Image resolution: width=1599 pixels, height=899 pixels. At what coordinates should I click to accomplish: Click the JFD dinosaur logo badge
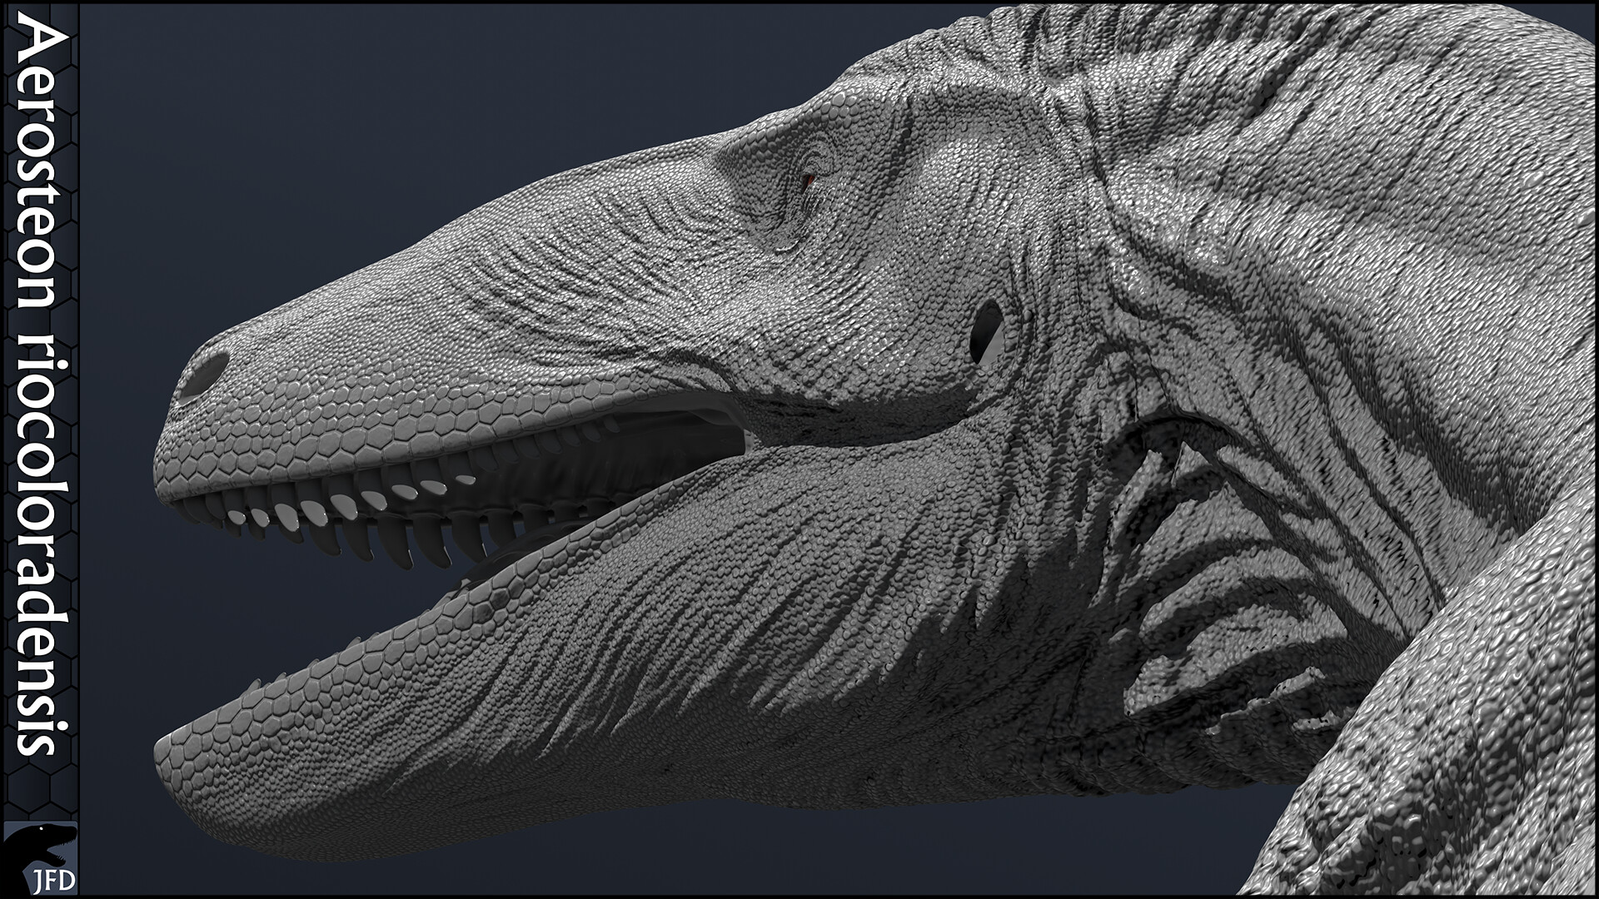[40, 858]
